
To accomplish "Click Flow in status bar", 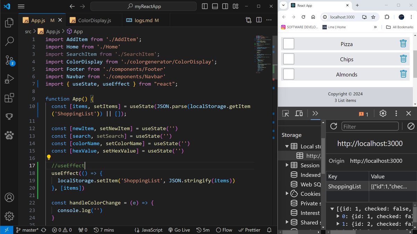I will [224, 230].
